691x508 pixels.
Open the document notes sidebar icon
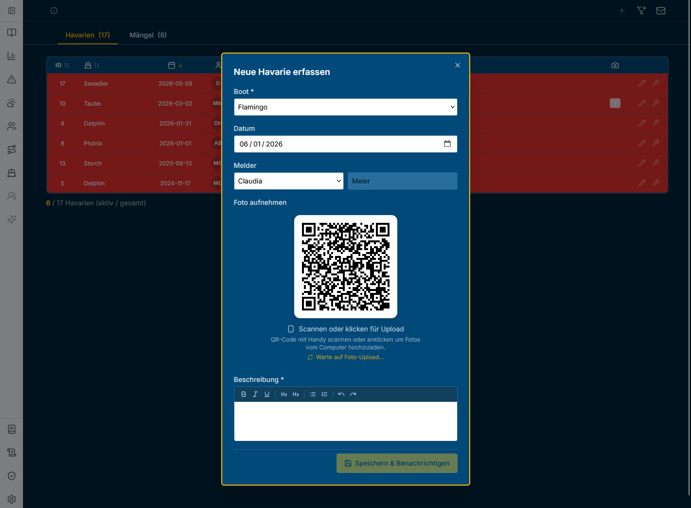click(12, 429)
